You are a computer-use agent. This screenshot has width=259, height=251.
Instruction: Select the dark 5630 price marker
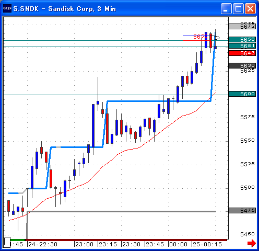pos(242,65)
